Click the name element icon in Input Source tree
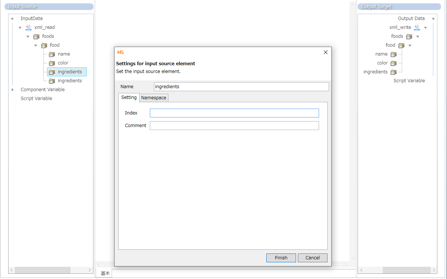Image resolution: width=447 pixels, height=279 pixels. [52, 54]
